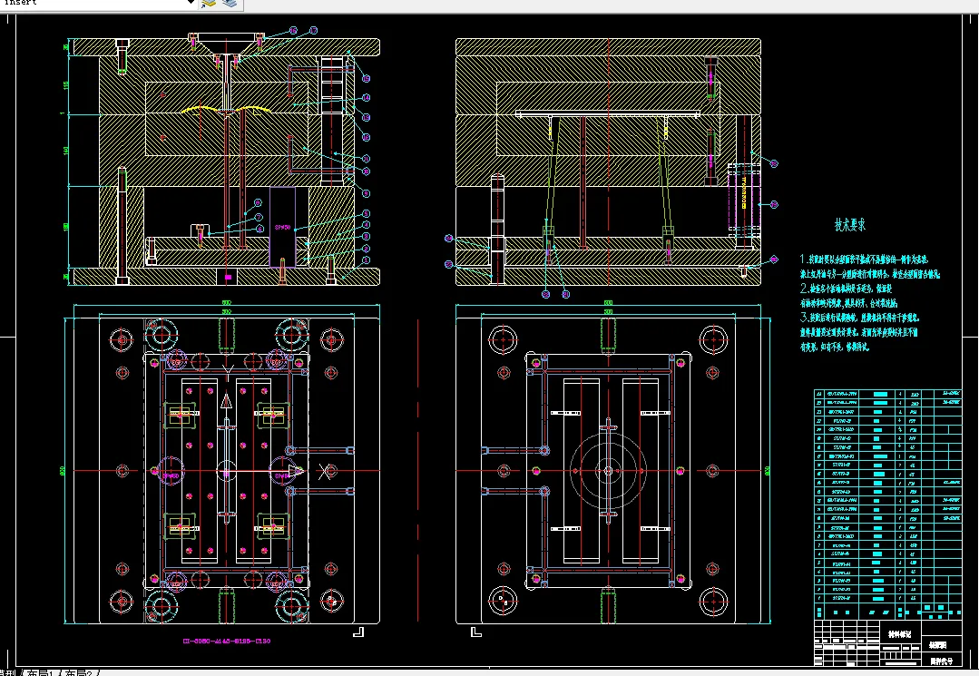Select the magenta CI-6060-A140-B195-C130 mold label

coord(227,641)
